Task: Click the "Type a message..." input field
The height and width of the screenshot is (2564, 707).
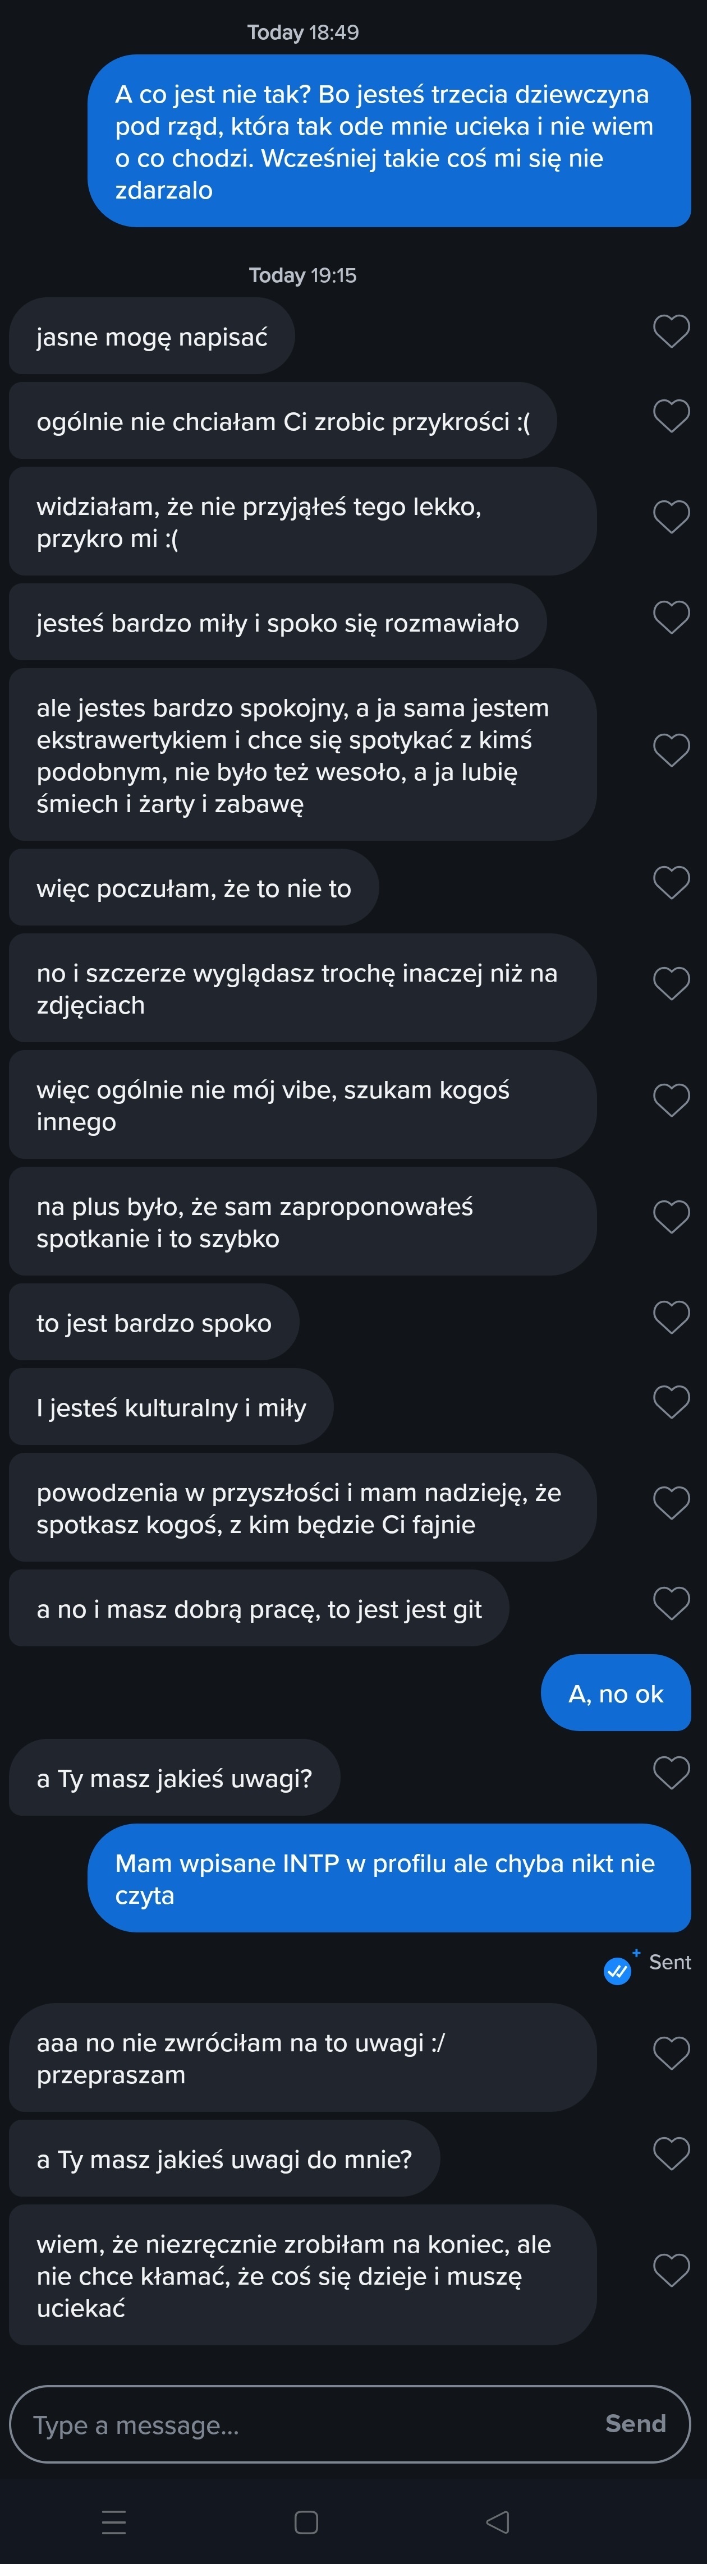Action: (x=299, y=2425)
